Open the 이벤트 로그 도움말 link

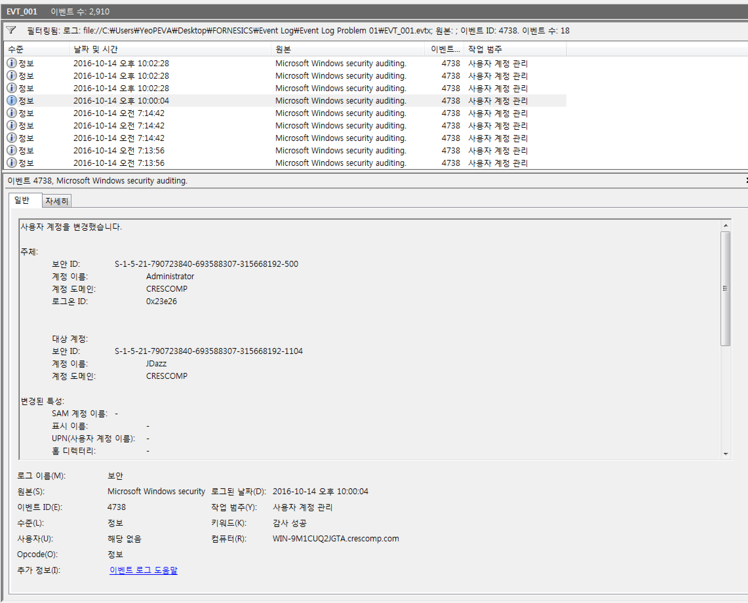[143, 570]
